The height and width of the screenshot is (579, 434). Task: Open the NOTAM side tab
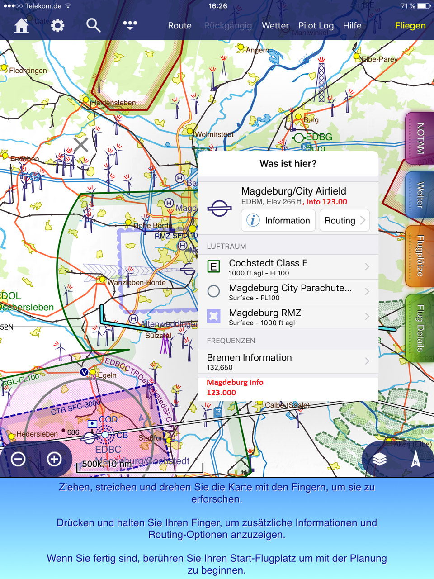[x=420, y=138]
